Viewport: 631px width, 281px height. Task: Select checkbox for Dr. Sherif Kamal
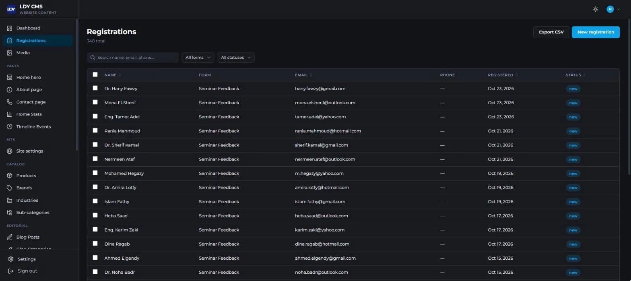95,145
